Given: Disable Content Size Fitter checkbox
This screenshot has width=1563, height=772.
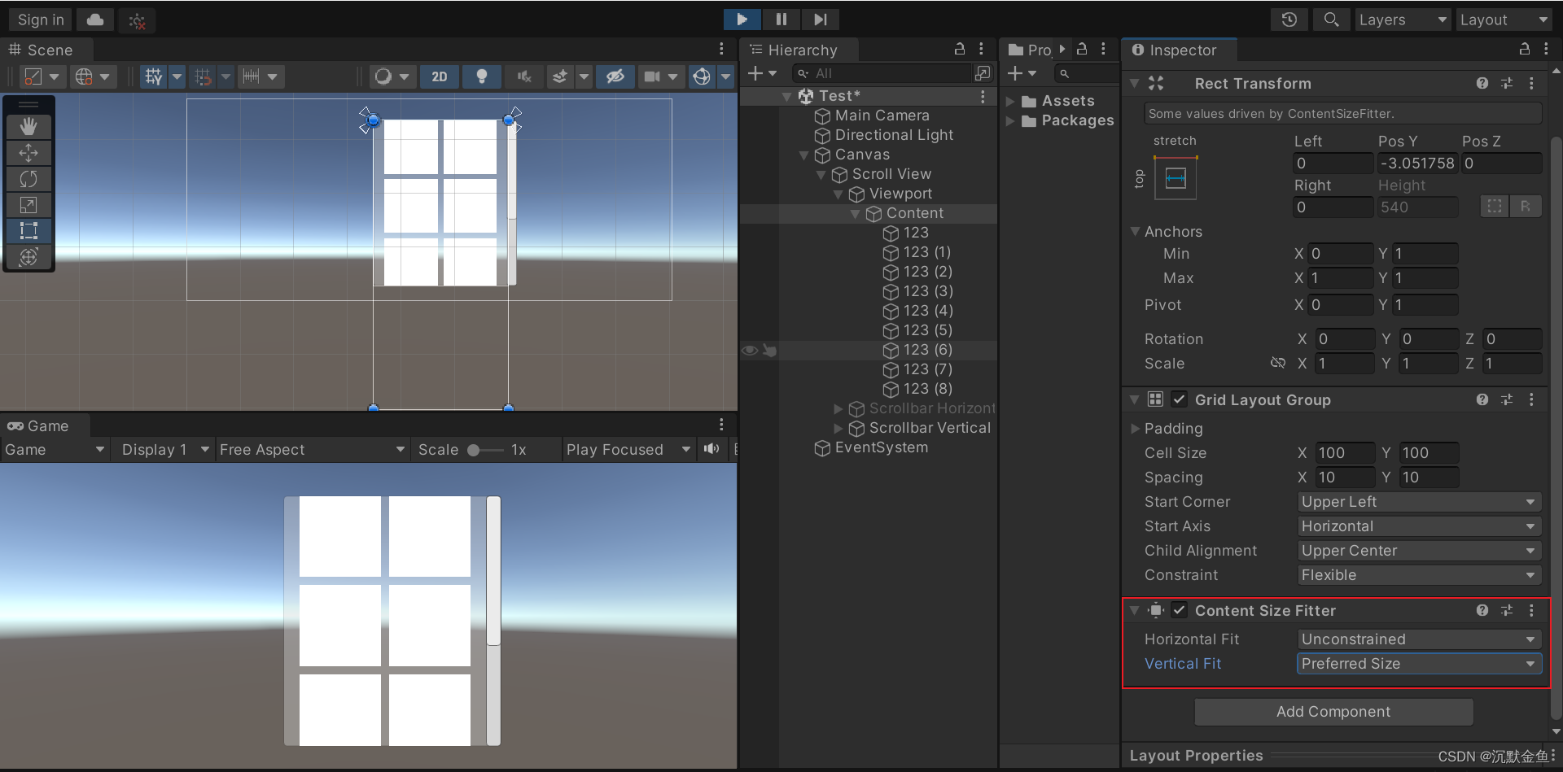Looking at the screenshot, I should [x=1179, y=610].
